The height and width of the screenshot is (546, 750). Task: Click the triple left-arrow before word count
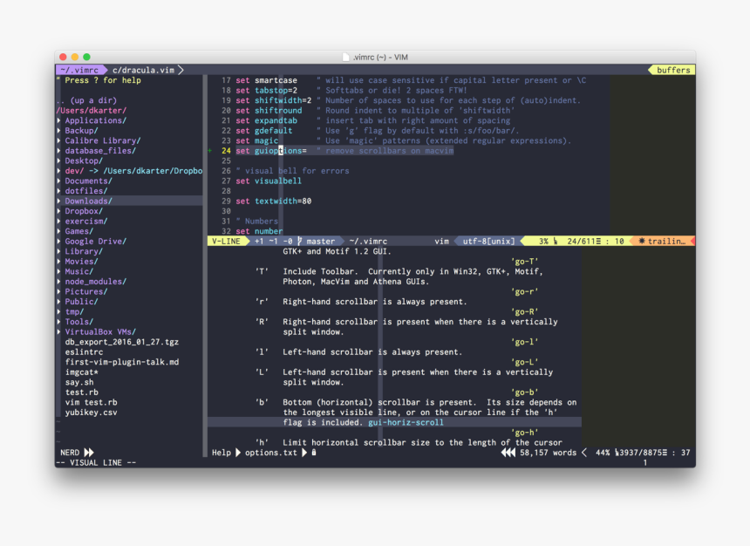[x=508, y=452]
